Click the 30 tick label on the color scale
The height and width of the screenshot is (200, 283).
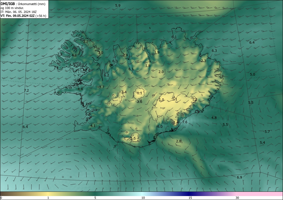[237, 198]
